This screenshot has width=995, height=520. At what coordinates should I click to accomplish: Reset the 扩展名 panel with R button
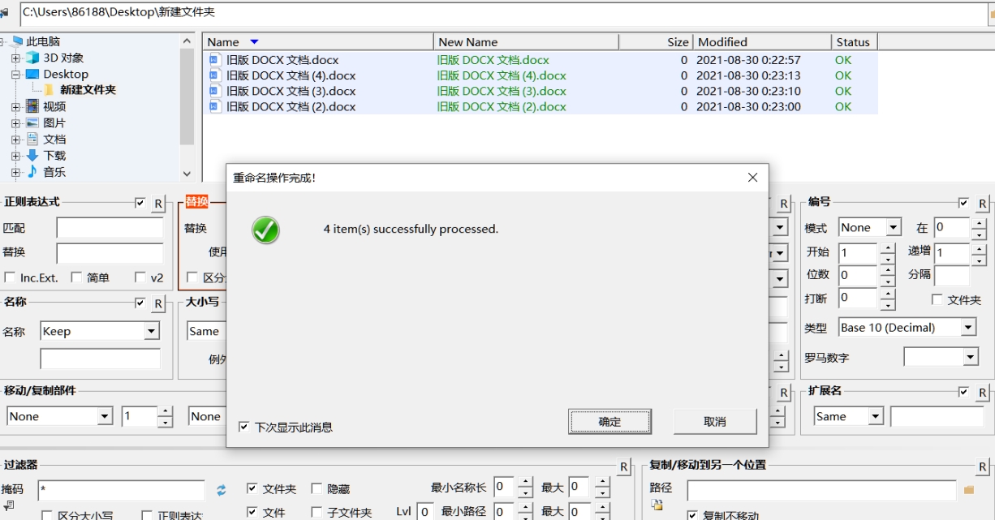tap(982, 393)
